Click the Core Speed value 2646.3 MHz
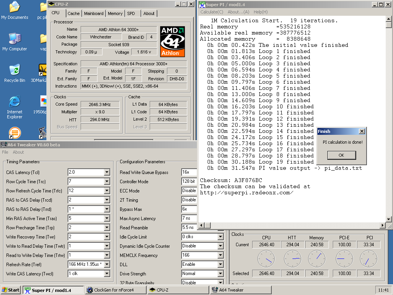Image resolution: width=393 pixels, height=295 pixels. click(x=100, y=104)
